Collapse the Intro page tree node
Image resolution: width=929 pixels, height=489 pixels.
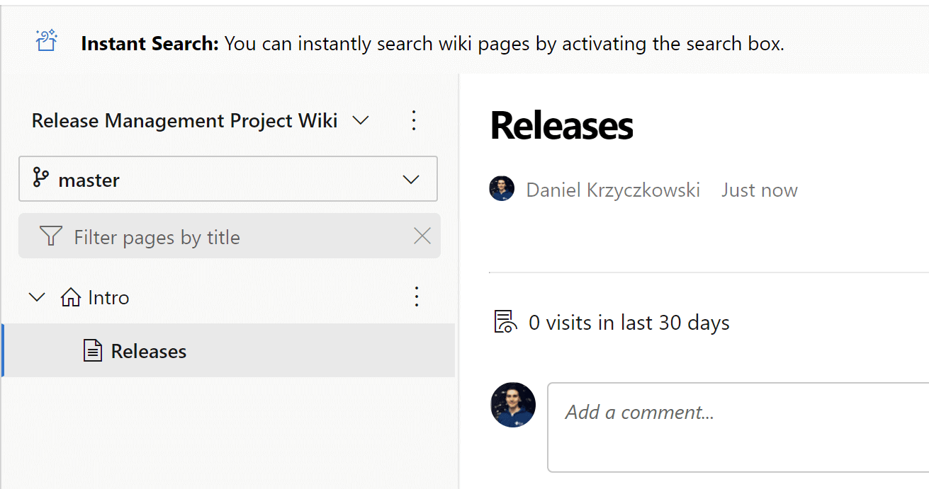pos(36,297)
